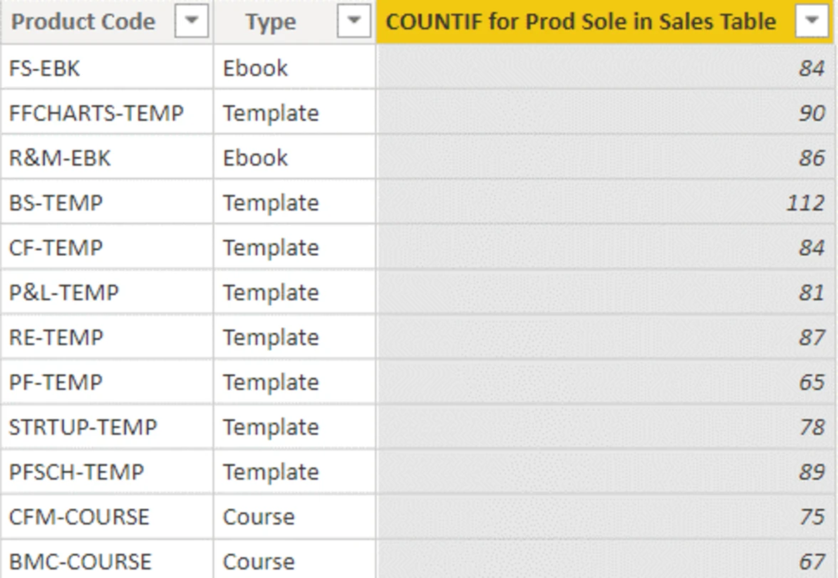Select the BS-TEMP cell

pos(56,203)
